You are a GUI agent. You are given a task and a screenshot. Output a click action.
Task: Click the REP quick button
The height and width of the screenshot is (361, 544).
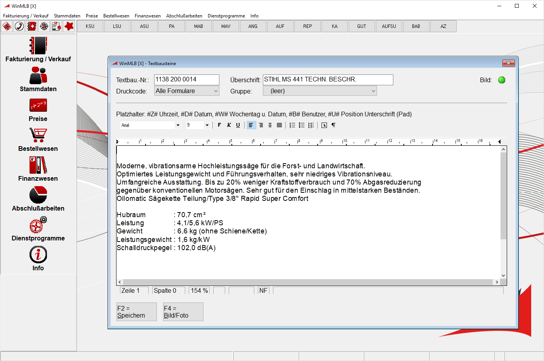(x=308, y=26)
